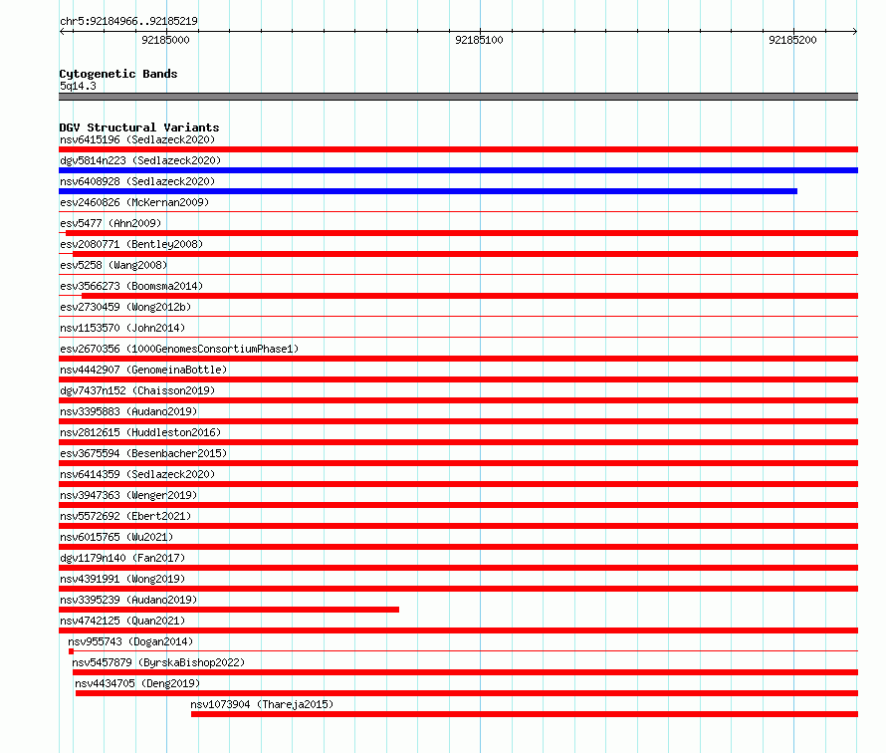Click the nsv1073904 (Thareja2015) label
886x753 pixels.
(x=262, y=704)
